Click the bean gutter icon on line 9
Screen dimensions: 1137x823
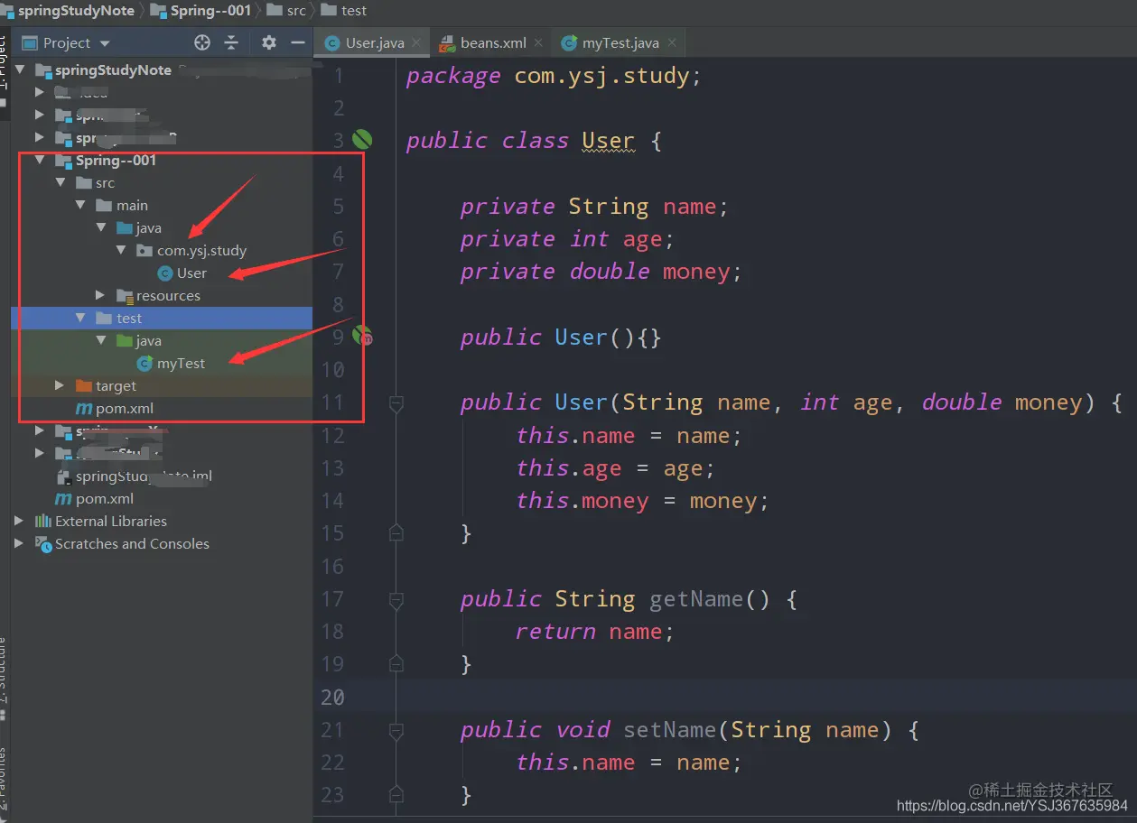point(362,336)
